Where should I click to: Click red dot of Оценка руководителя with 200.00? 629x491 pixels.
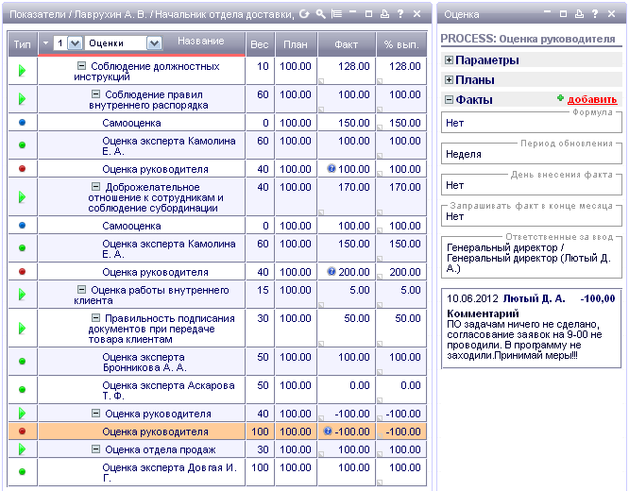tap(22, 272)
